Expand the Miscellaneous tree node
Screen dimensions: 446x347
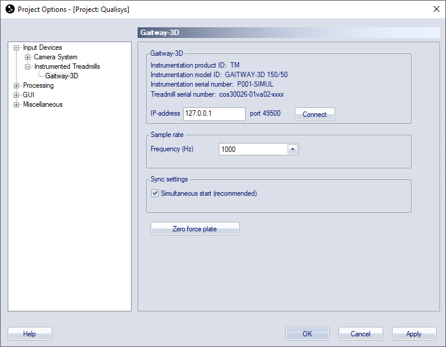click(x=16, y=104)
